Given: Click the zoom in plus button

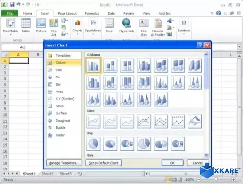Looking at the screenshot, I should coord(233,180).
